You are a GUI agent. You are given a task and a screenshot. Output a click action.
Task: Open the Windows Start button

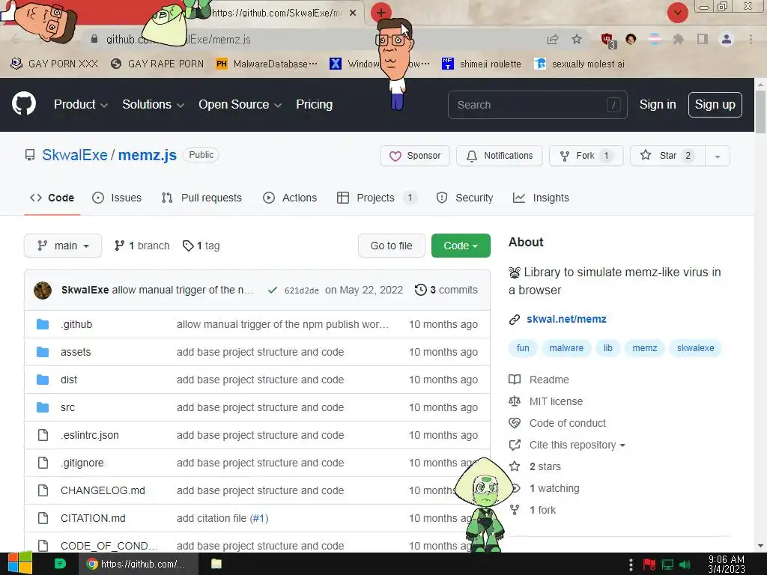[20, 564]
